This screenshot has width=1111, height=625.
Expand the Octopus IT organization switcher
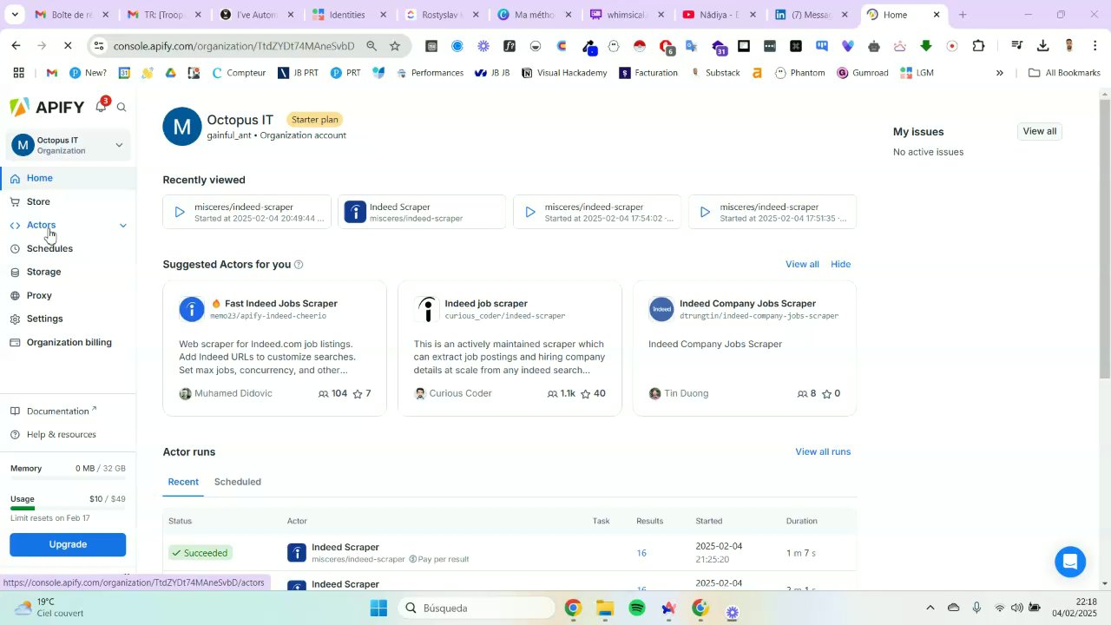(x=69, y=145)
